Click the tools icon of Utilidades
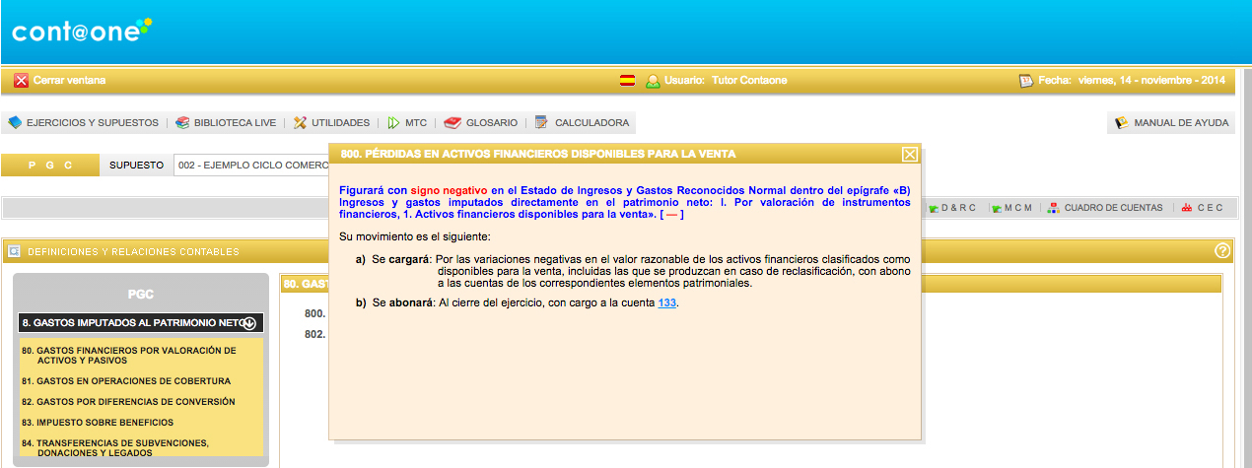 click(x=301, y=123)
